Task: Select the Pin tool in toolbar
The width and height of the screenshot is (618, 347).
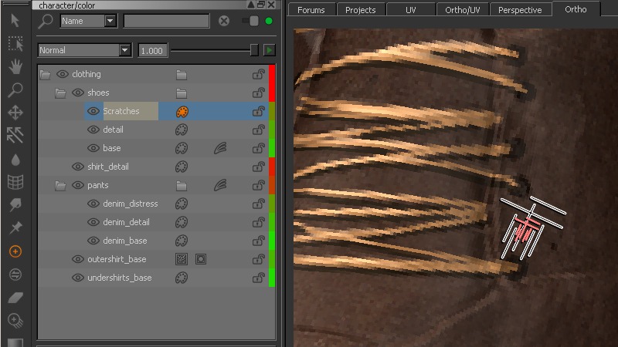Action: (15, 227)
